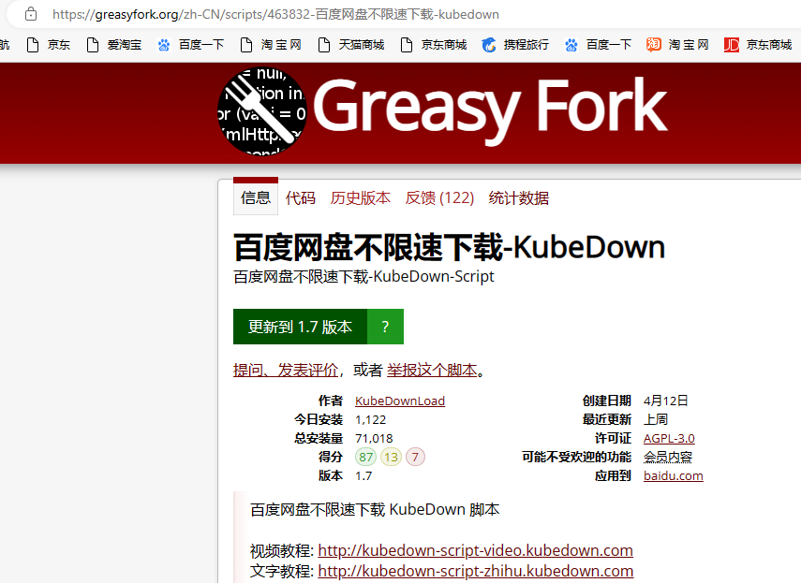
Task: Click the 许可证 label
Action: tap(613, 438)
